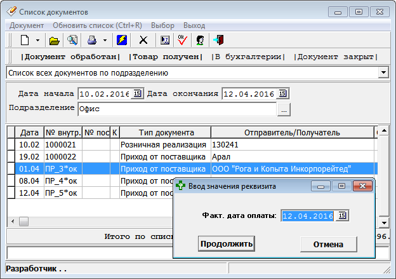Exit via the red door icon

coord(218,40)
